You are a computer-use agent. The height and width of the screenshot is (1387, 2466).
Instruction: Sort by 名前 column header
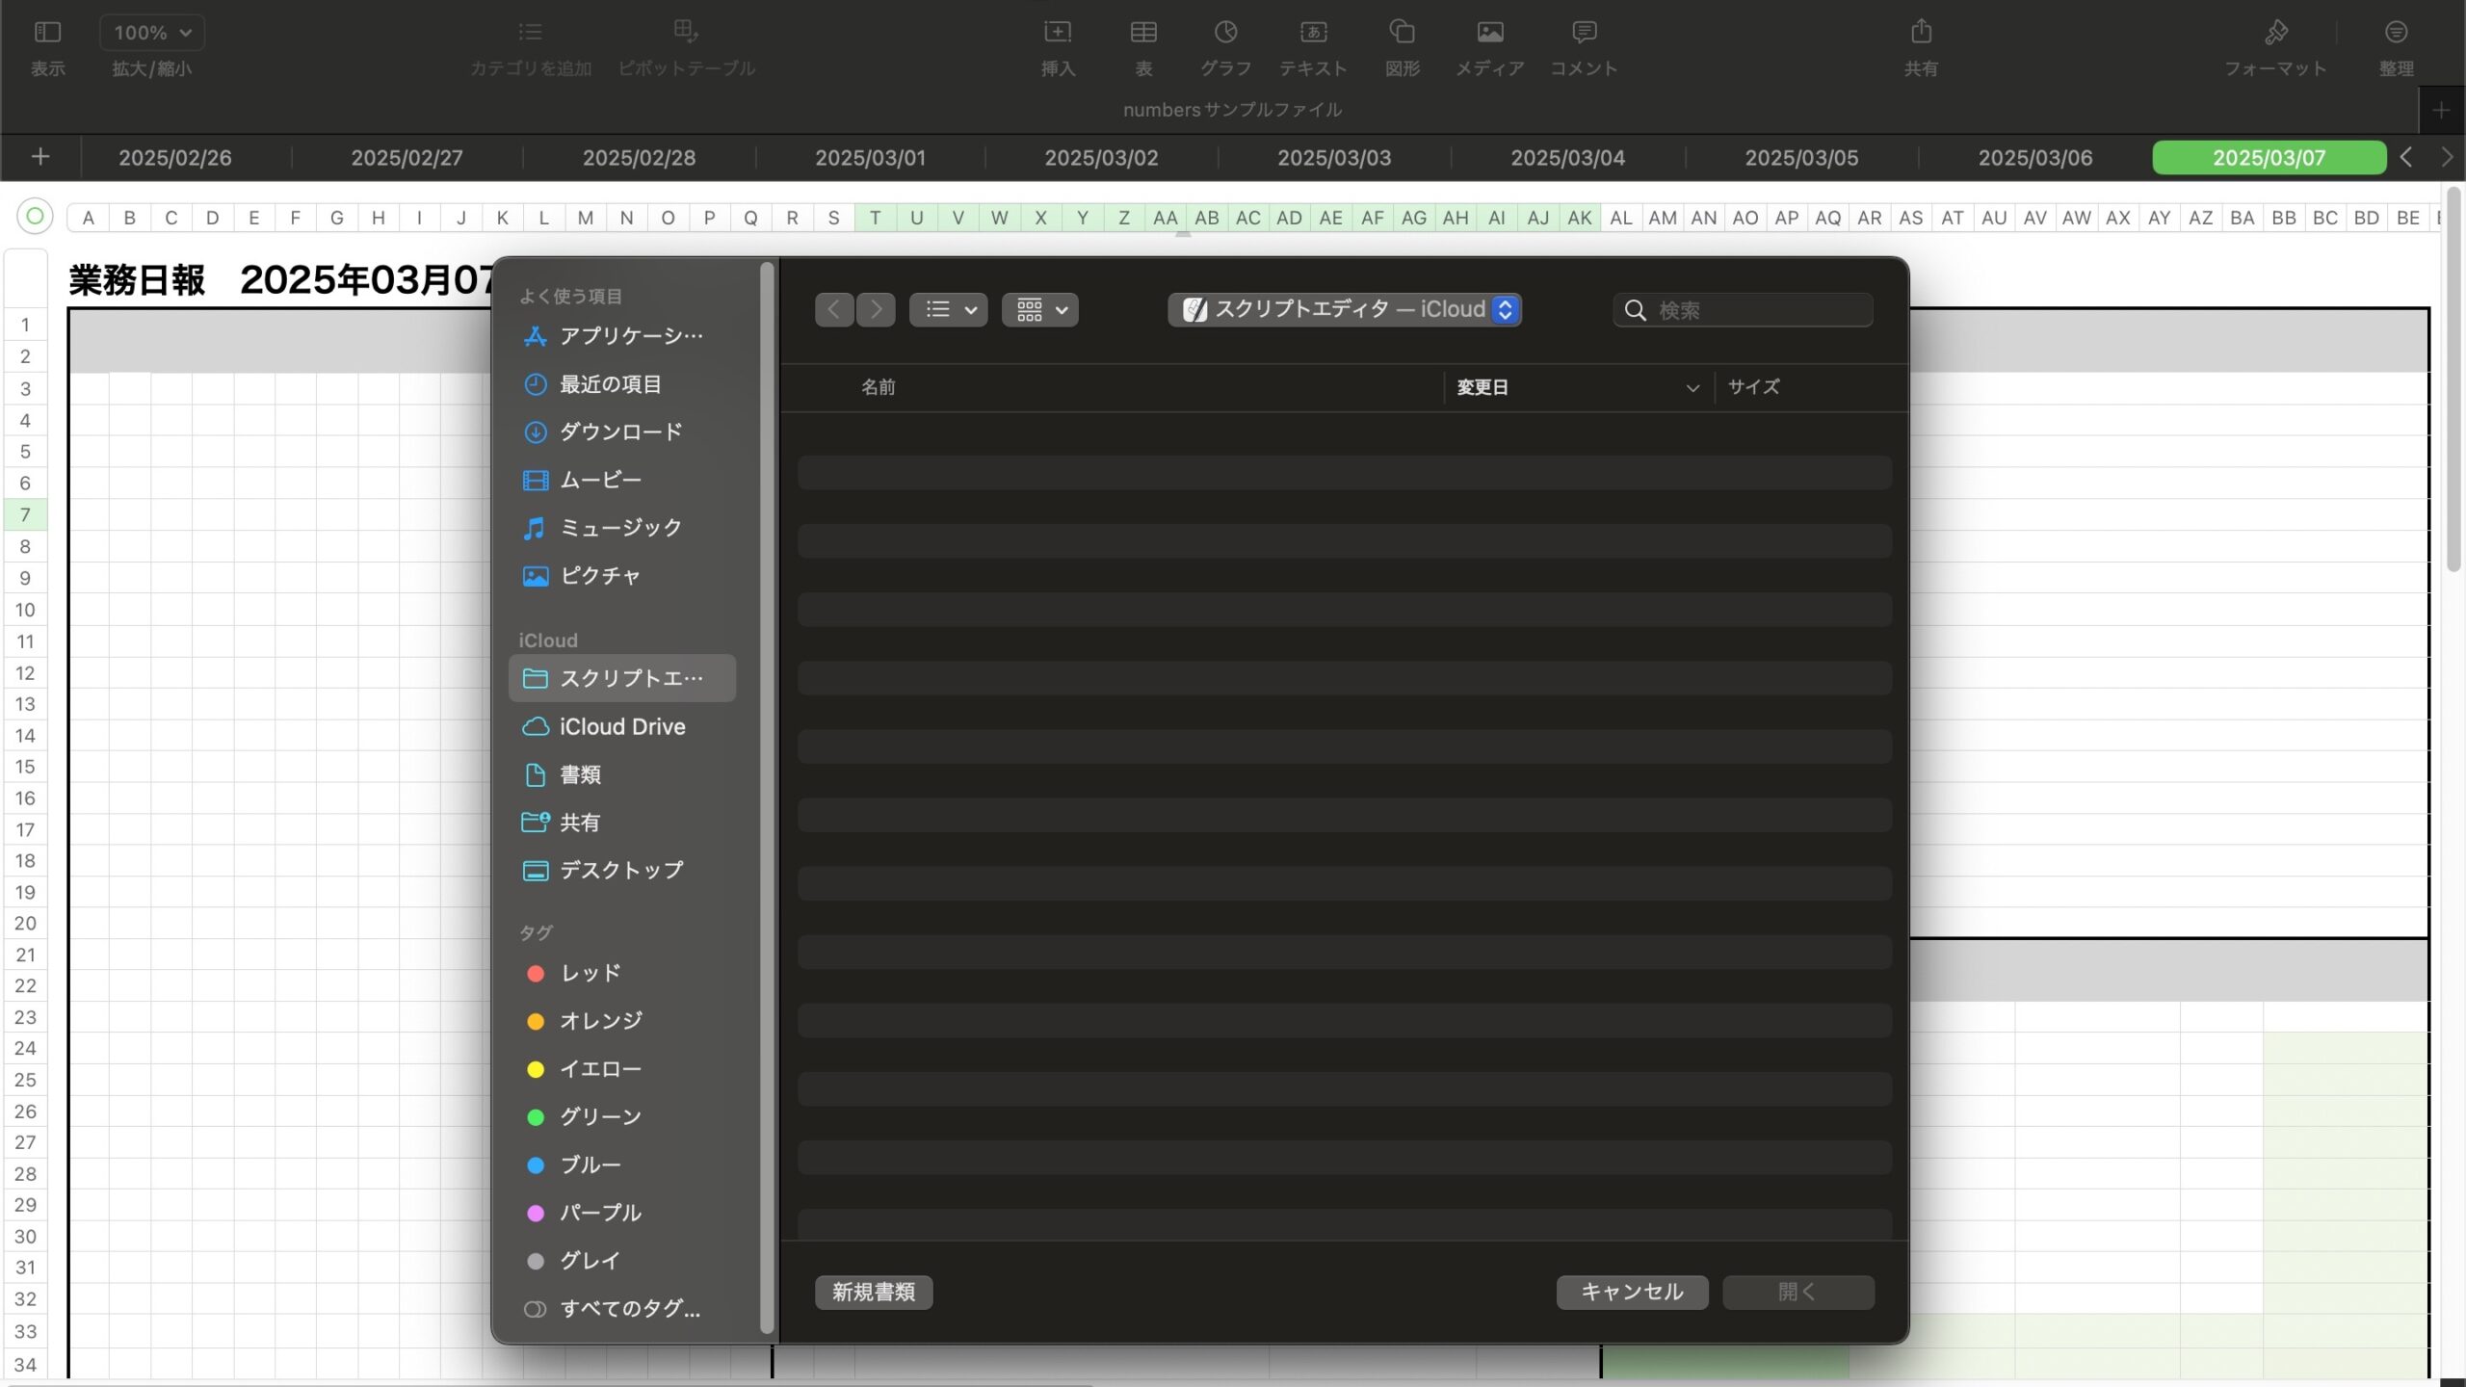pos(879,387)
